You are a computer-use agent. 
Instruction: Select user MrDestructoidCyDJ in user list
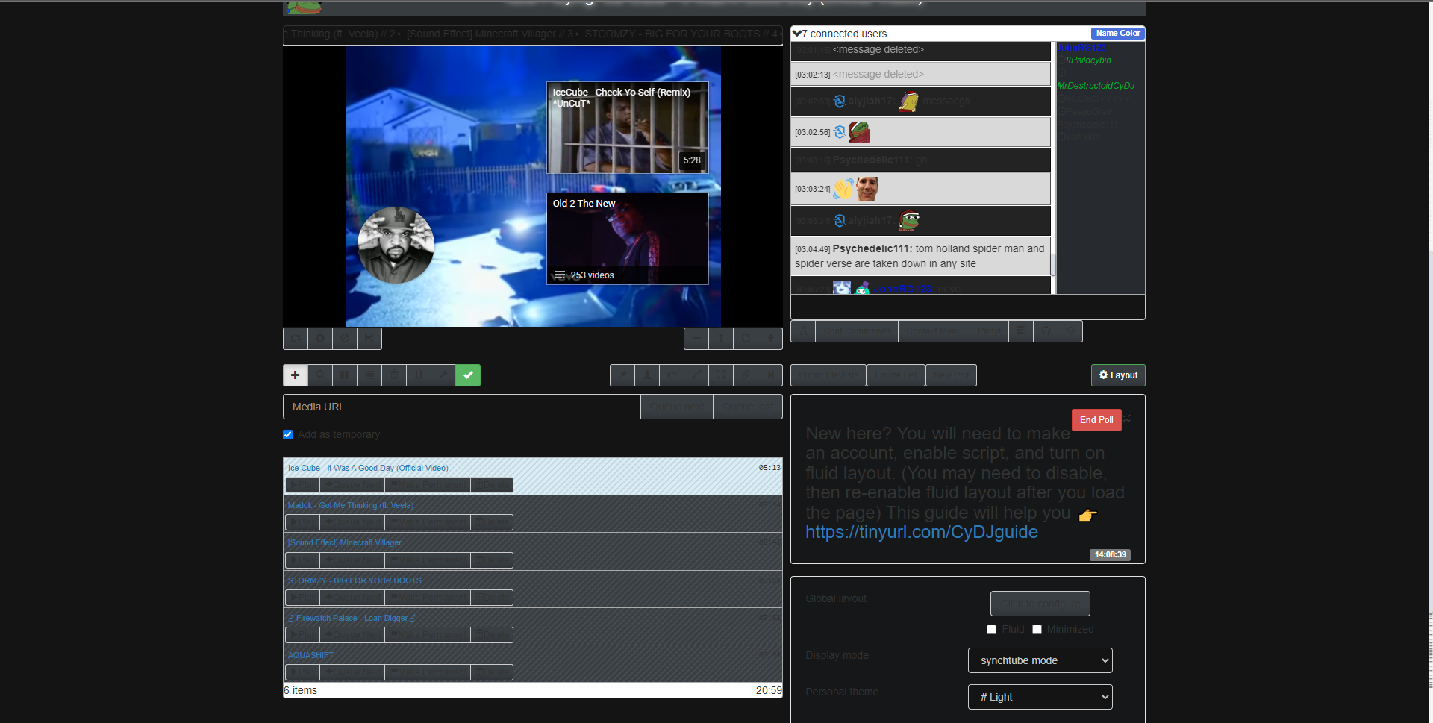click(x=1096, y=86)
